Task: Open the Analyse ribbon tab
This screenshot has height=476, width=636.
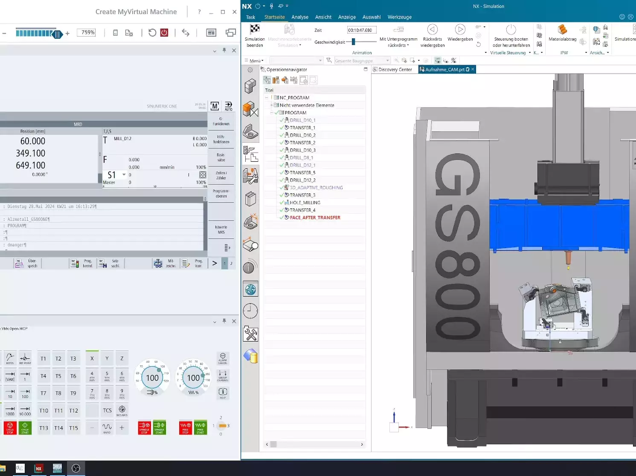Action: coord(300,17)
